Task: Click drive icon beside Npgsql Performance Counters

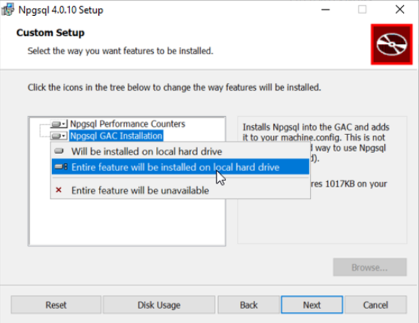Action: coord(59,124)
